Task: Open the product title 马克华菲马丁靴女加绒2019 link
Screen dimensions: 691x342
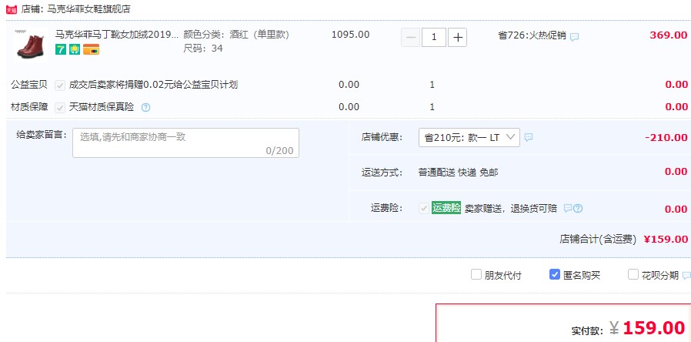Action: pos(117,35)
